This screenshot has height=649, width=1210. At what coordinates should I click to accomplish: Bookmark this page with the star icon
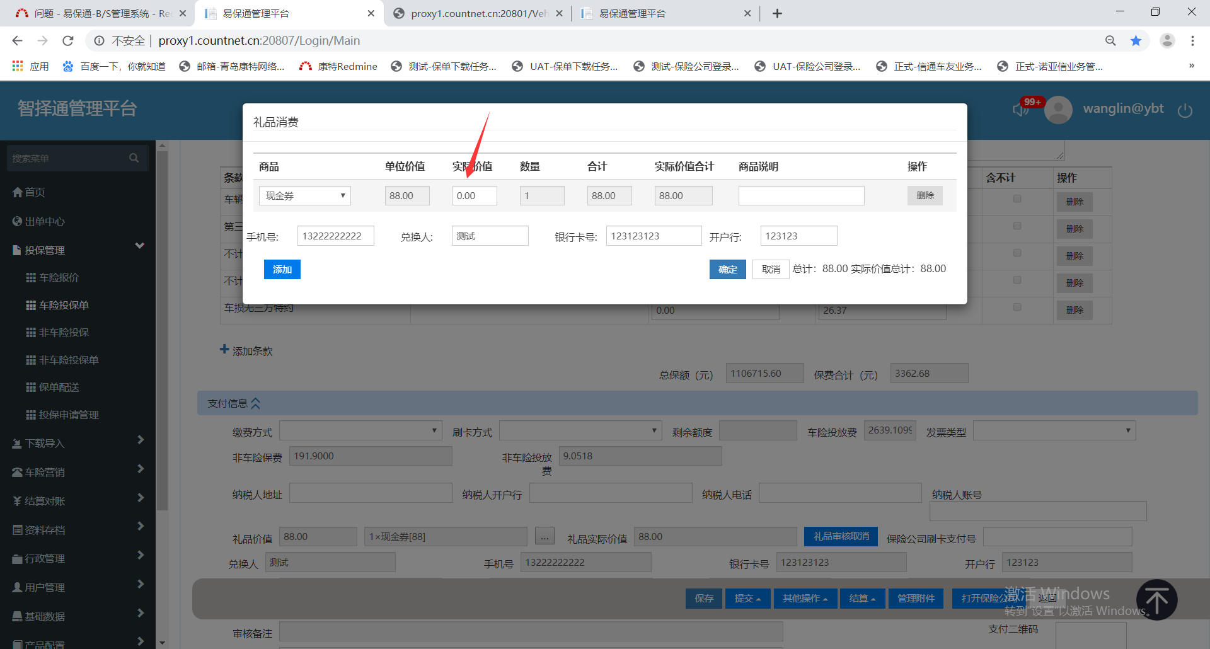[1136, 41]
